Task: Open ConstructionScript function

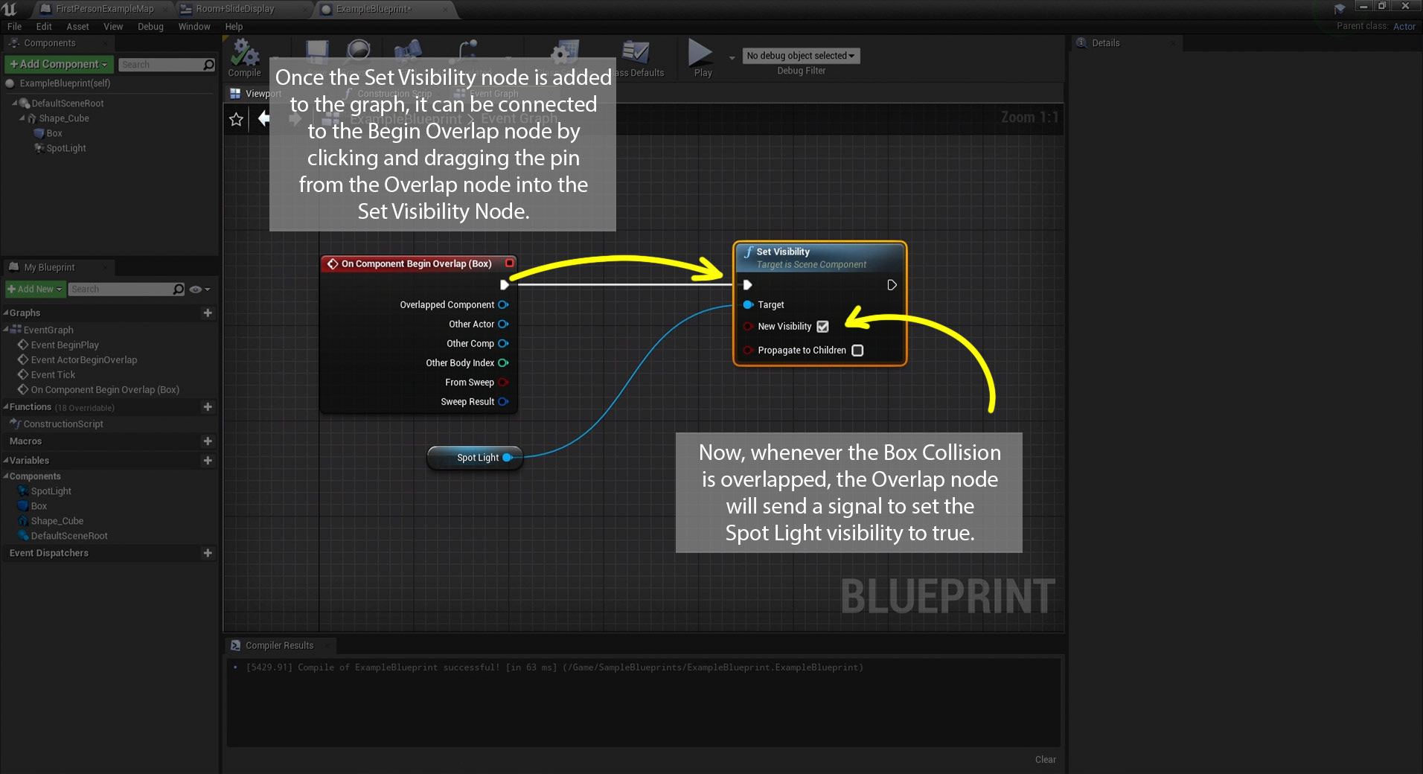Action: click(x=63, y=423)
